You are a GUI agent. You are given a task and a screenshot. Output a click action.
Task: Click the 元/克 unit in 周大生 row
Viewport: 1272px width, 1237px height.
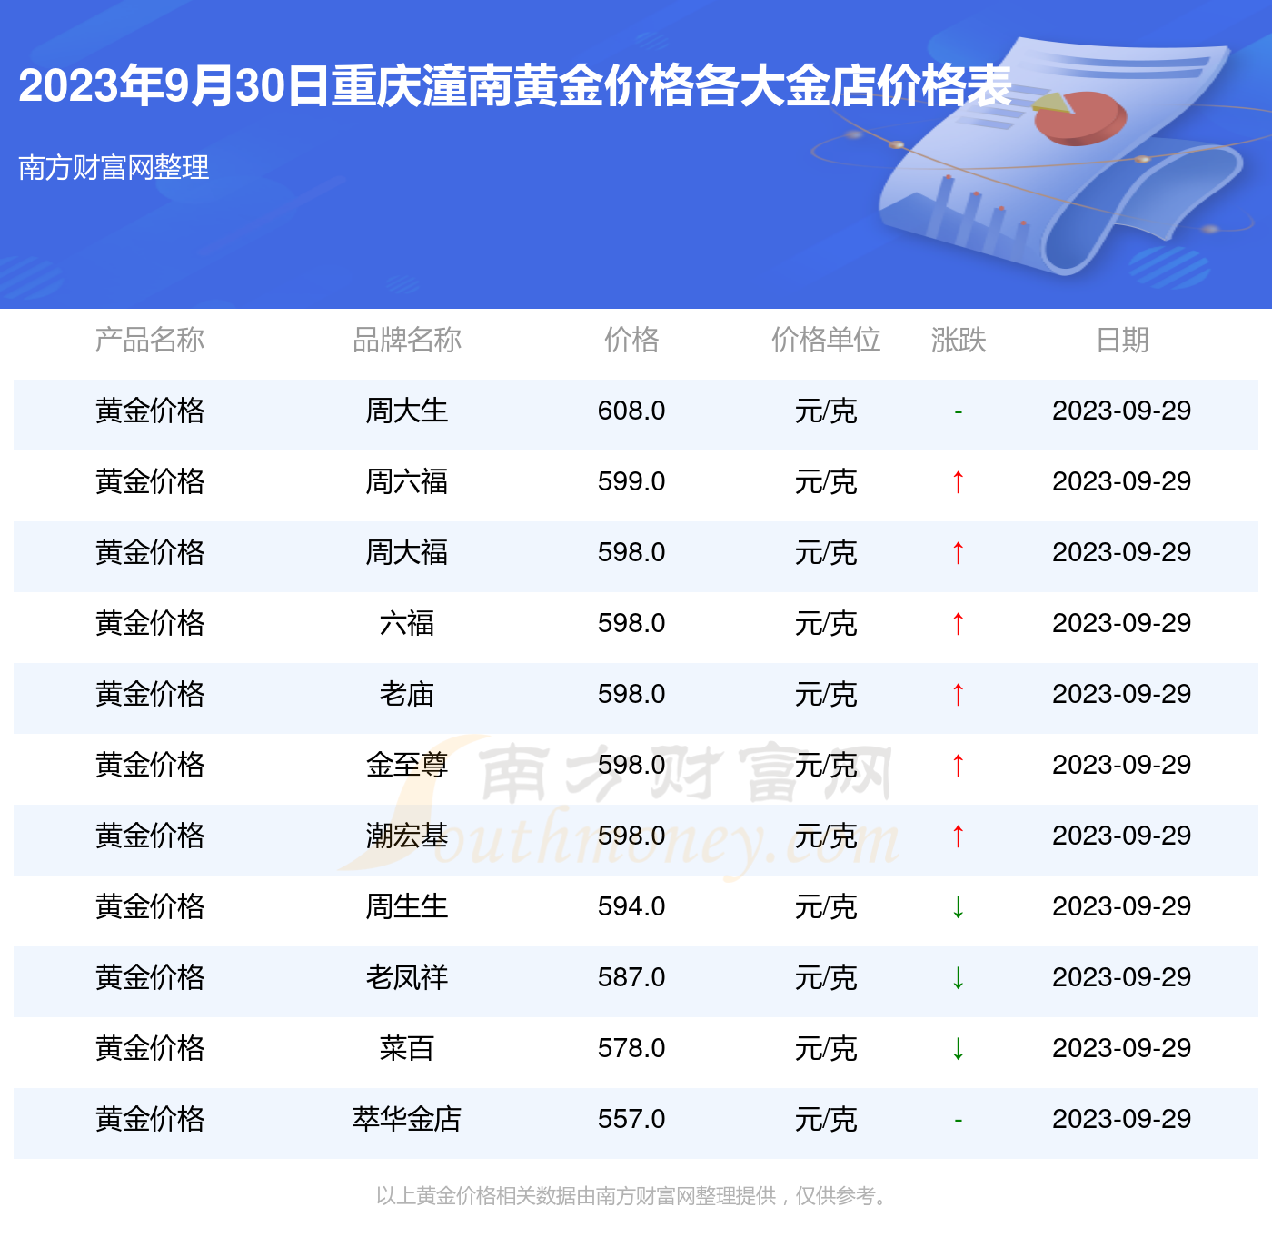pyautogui.click(x=826, y=411)
